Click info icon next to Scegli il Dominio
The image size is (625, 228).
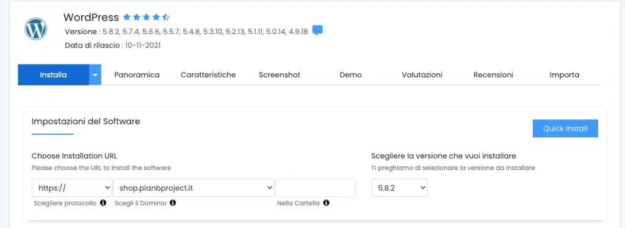click(173, 203)
